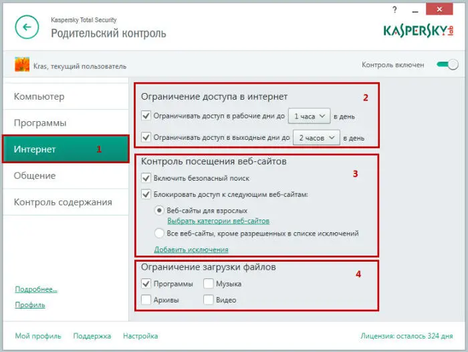The width and height of the screenshot is (468, 352).
Task: Select 'Все веб-сайты, кроме разрешенных' radio button
Action: click(x=159, y=233)
